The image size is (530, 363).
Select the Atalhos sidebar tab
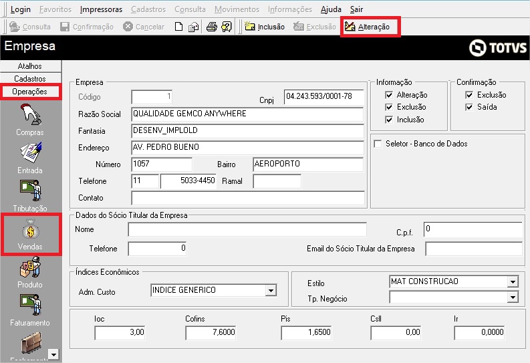[31, 66]
